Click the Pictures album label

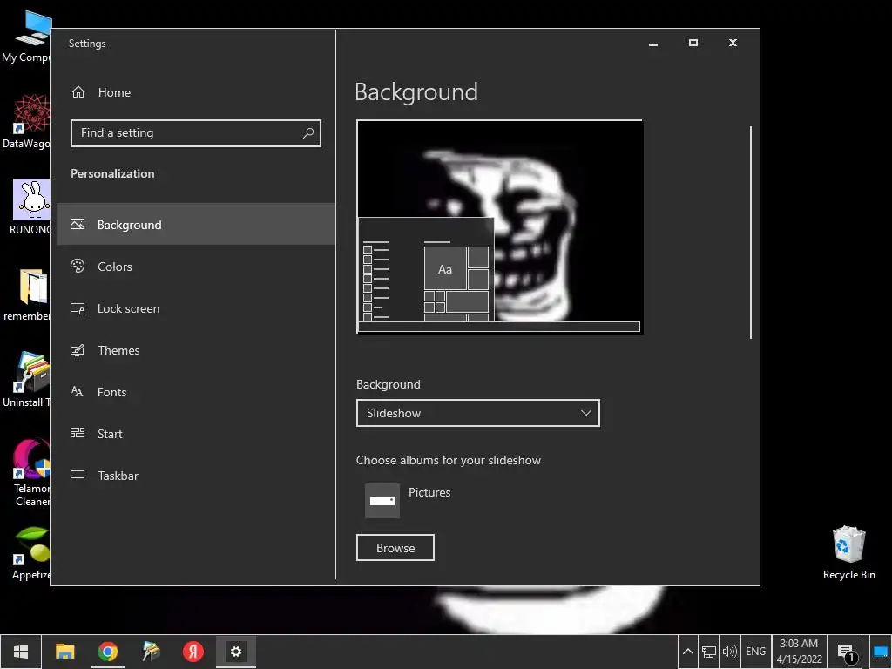tap(429, 493)
